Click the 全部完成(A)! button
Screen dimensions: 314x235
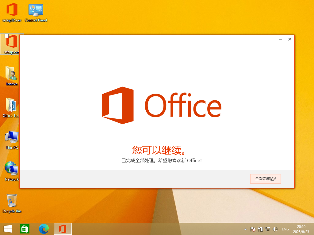265,179
